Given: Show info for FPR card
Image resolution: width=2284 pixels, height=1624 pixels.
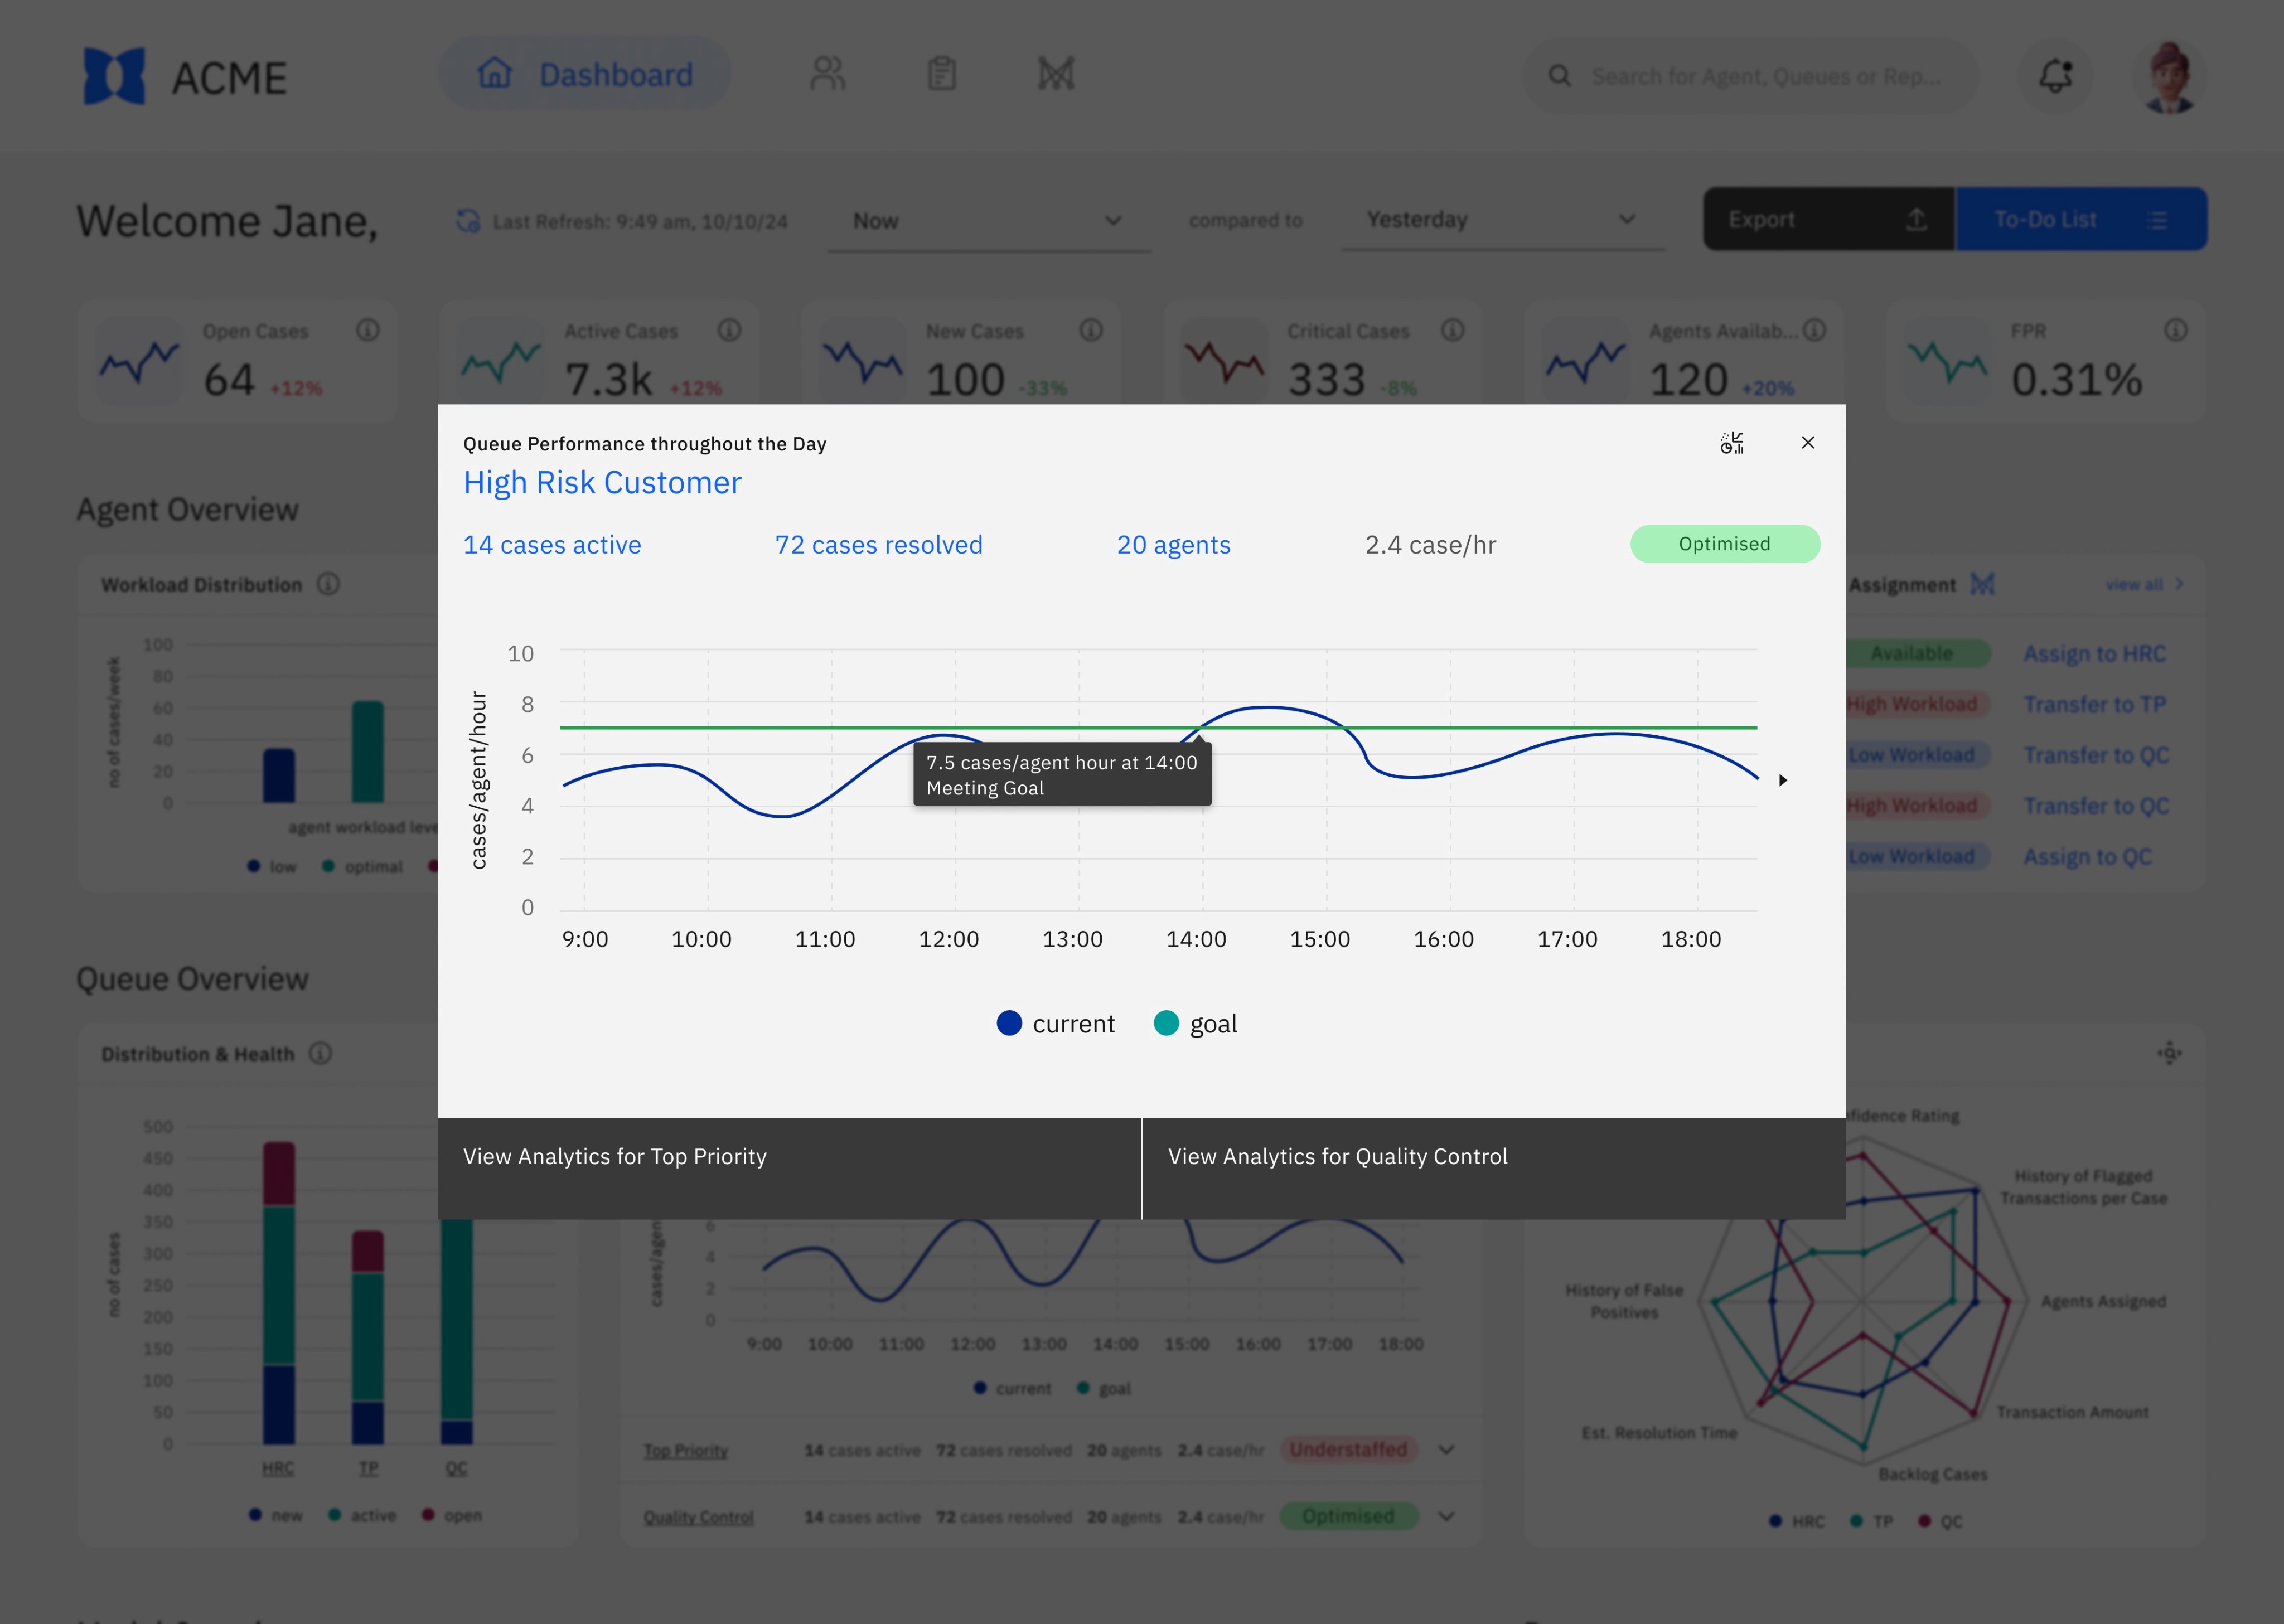Looking at the screenshot, I should 2176,330.
